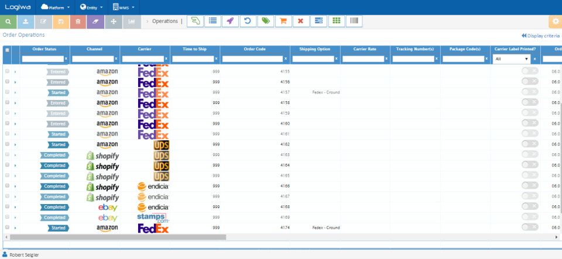Image resolution: width=562 pixels, height=259 pixels.
Task: Open the Platform dropdown menu
Action: coord(55,7)
